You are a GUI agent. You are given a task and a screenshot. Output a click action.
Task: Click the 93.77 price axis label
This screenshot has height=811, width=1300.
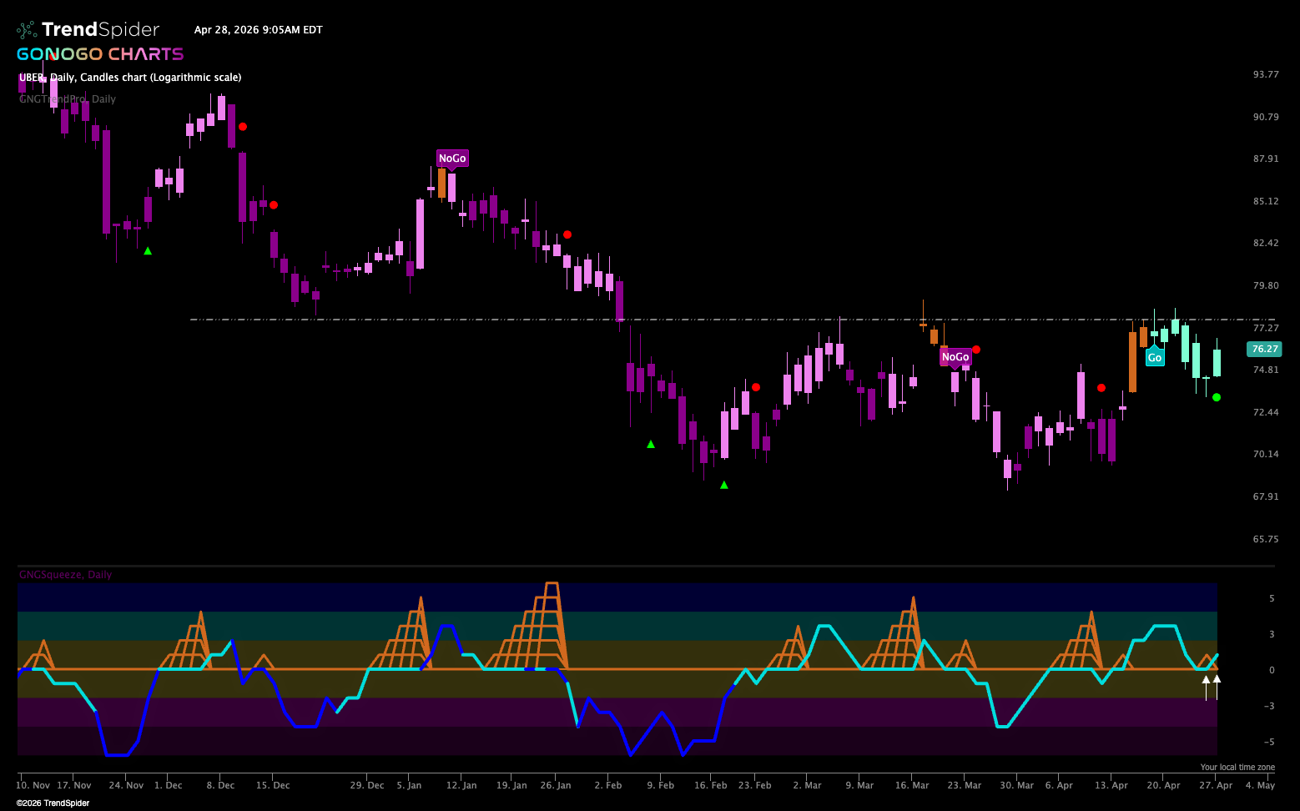(1266, 74)
